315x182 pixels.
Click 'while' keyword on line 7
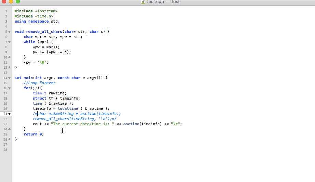point(29,42)
